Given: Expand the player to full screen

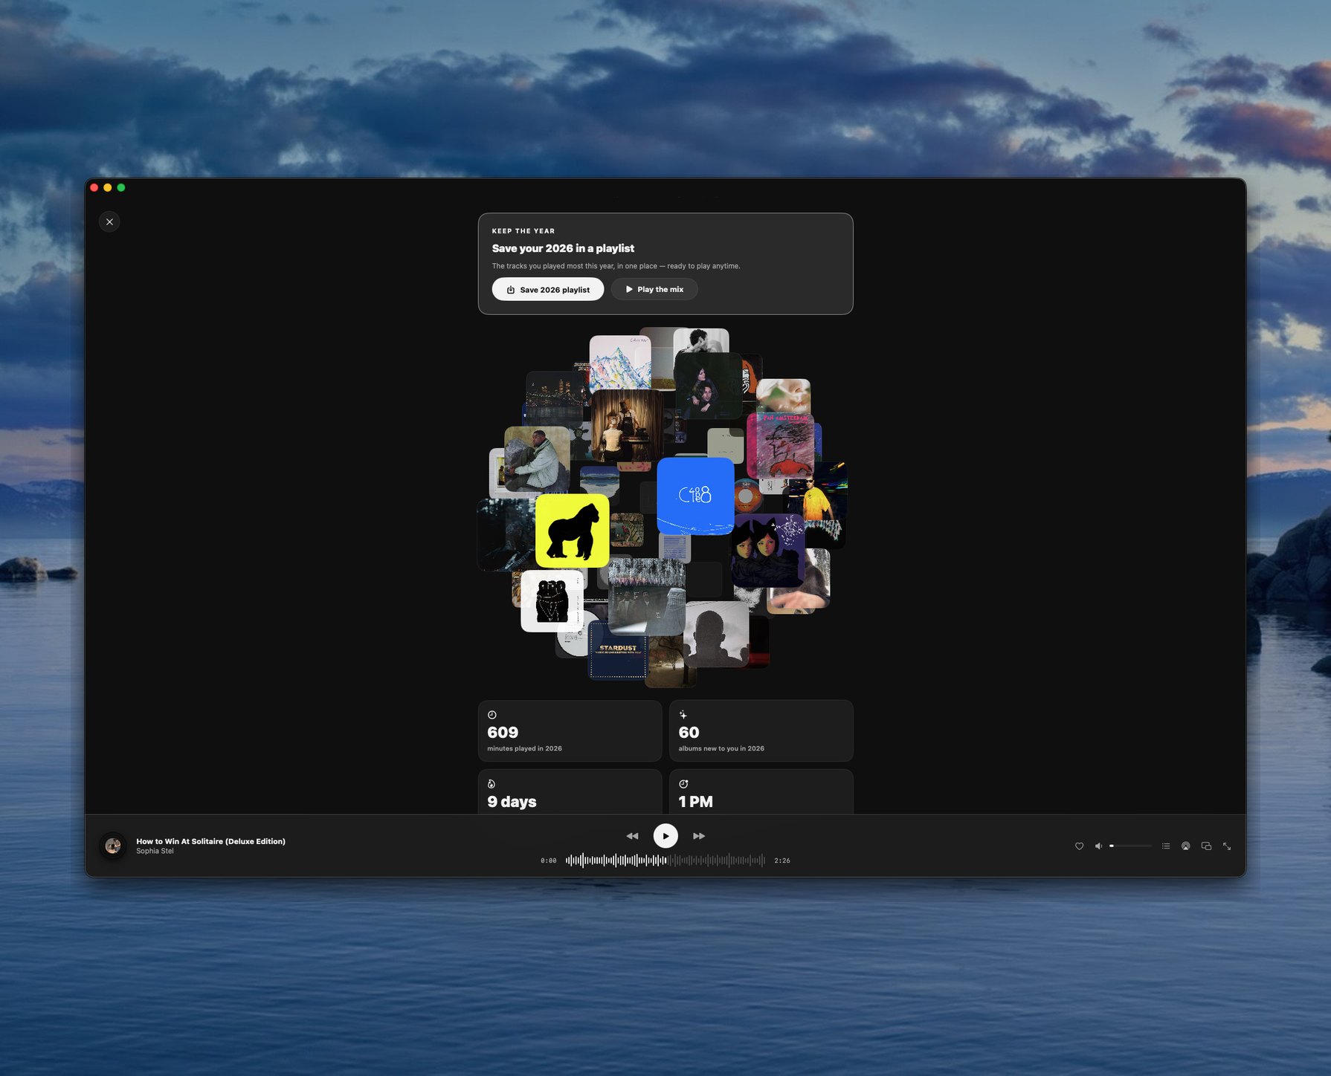Looking at the screenshot, I should point(1227,846).
